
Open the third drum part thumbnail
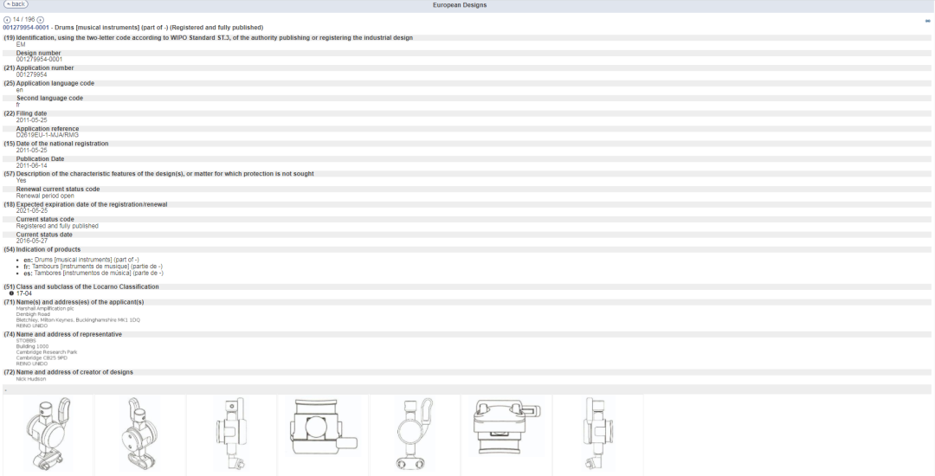coord(231,435)
